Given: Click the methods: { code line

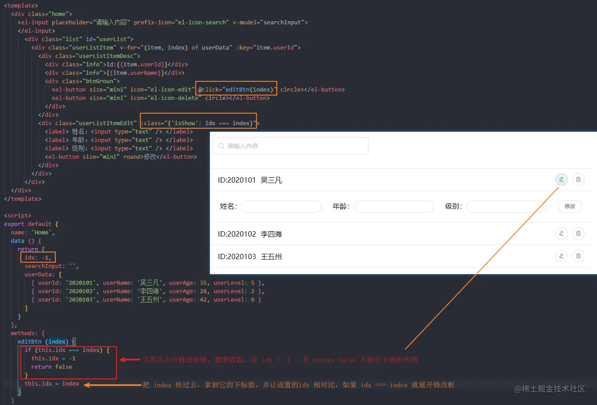Looking at the screenshot, I should click(28, 333).
